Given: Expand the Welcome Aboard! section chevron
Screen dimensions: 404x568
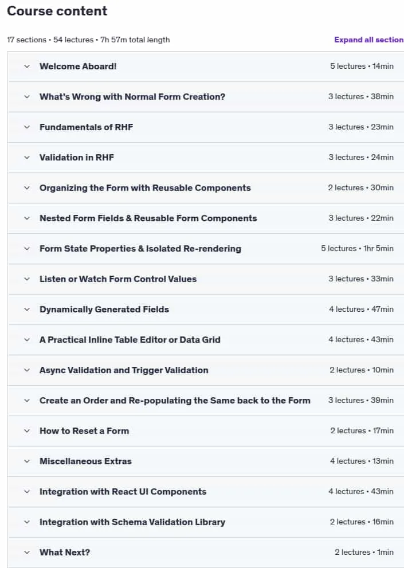Looking at the screenshot, I should (x=27, y=66).
